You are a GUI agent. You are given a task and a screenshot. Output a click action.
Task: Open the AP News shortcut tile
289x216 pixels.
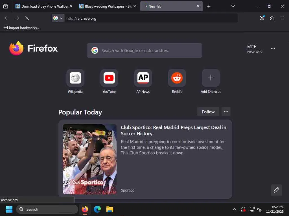tap(143, 78)
